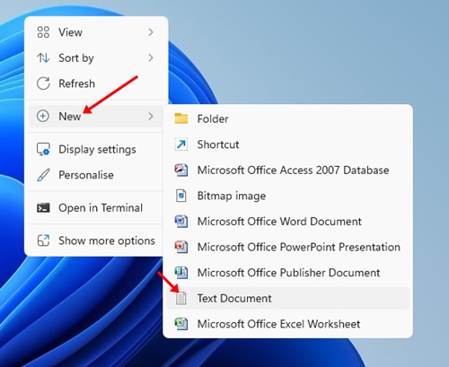
Task: Choose Microsoft Office PowerPoint Presentation
Action: pyautogui.click(x=288, y=247)
